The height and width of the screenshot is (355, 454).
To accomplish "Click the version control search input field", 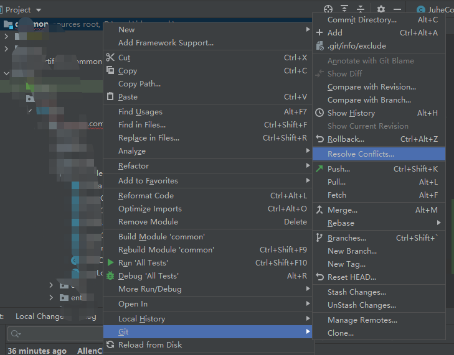I will pos(55,334).
